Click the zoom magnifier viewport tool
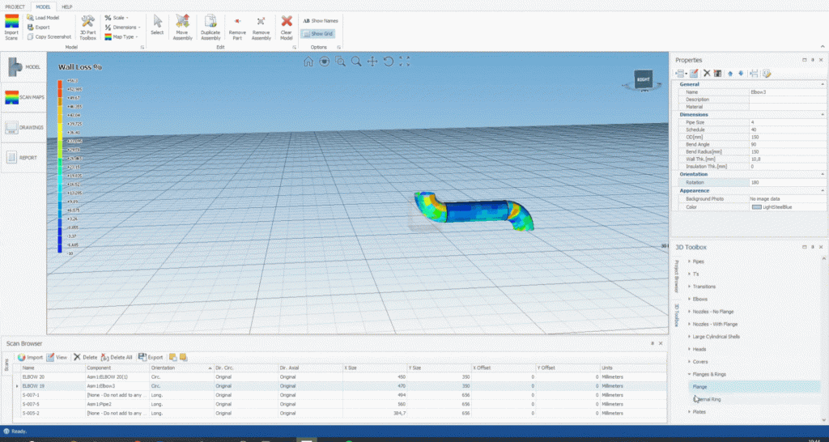Screen dimensions: 829x442 (x=356, y=62)
